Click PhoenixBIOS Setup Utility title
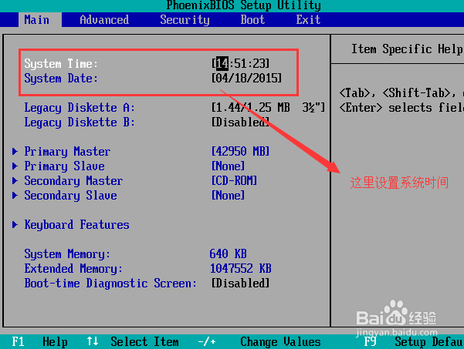The width and height of the screenshot is (464, 349). pyautogui.click(x=243, y=5)
